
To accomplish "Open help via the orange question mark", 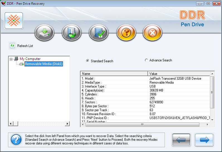I will pos(126,33).
